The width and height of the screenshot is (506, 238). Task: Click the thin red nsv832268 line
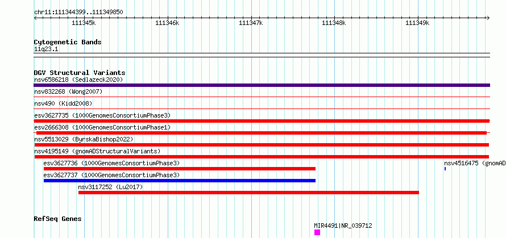click(x=262, y=97)
